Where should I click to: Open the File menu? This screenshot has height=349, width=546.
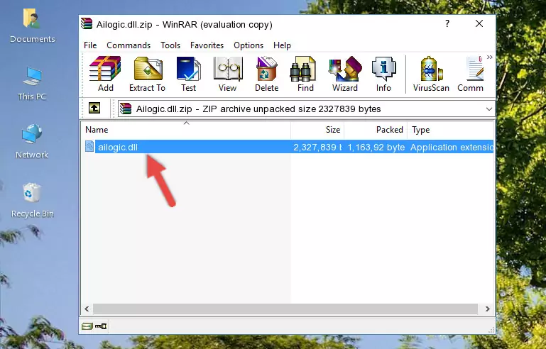pyautogui.click(x=90, y=45)
